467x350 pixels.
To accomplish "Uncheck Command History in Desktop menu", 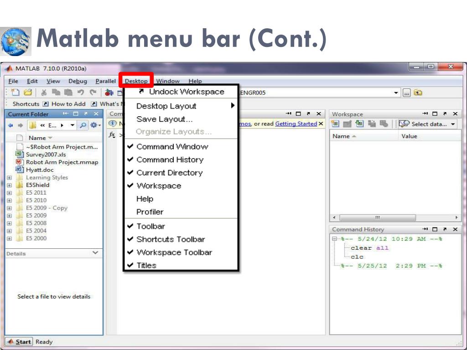I will pos(181,160).
